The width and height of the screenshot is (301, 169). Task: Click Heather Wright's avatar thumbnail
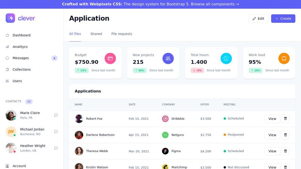11,148
